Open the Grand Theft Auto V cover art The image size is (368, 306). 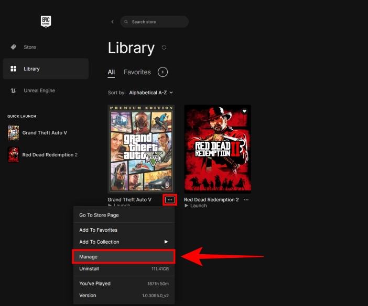coord(141,149)
